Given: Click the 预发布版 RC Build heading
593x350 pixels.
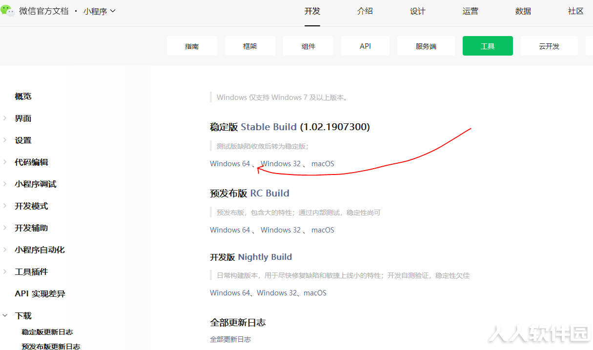Looking at the screenshot, I should click(249, 194).
